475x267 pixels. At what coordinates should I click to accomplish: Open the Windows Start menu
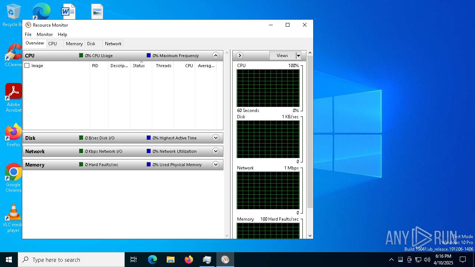9,260
